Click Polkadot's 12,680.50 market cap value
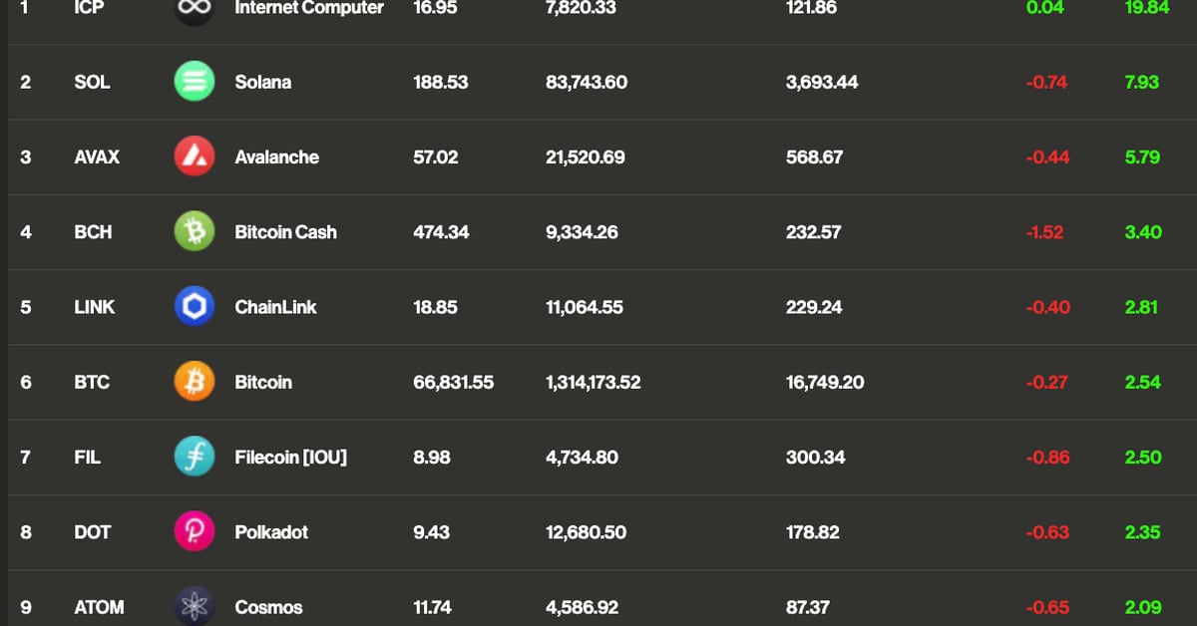1197x626 pixels. pos(586,532)
